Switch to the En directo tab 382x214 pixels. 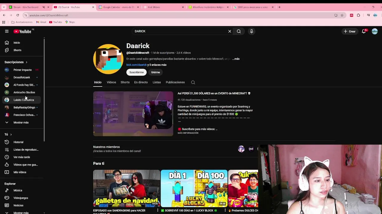141,82
